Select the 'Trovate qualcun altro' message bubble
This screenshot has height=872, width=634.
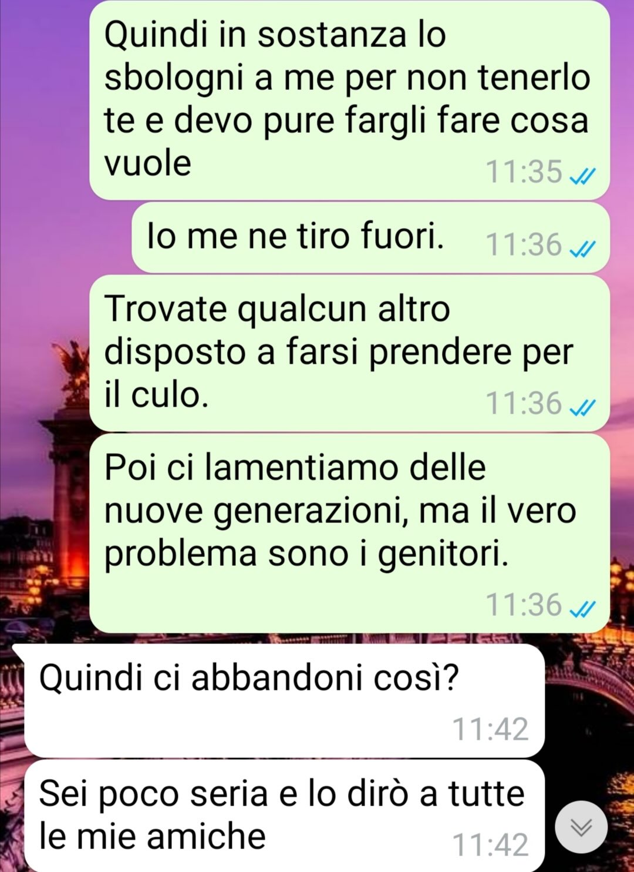(x=349, y=353)
